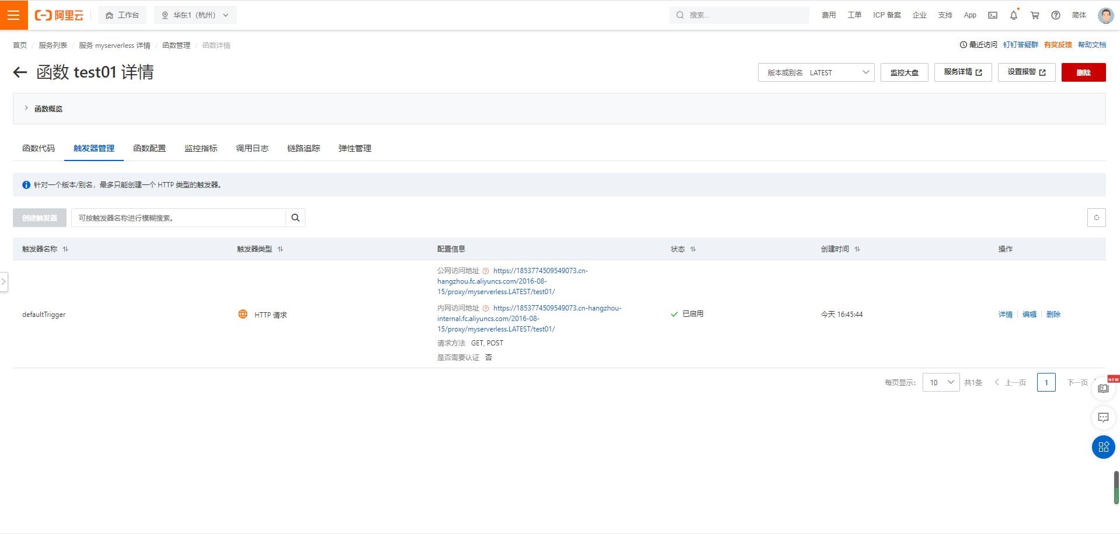The height and width of the screenshot is (534, 1120).
Task: Click the help question mark icon
Action: (x=1056, y=16)
